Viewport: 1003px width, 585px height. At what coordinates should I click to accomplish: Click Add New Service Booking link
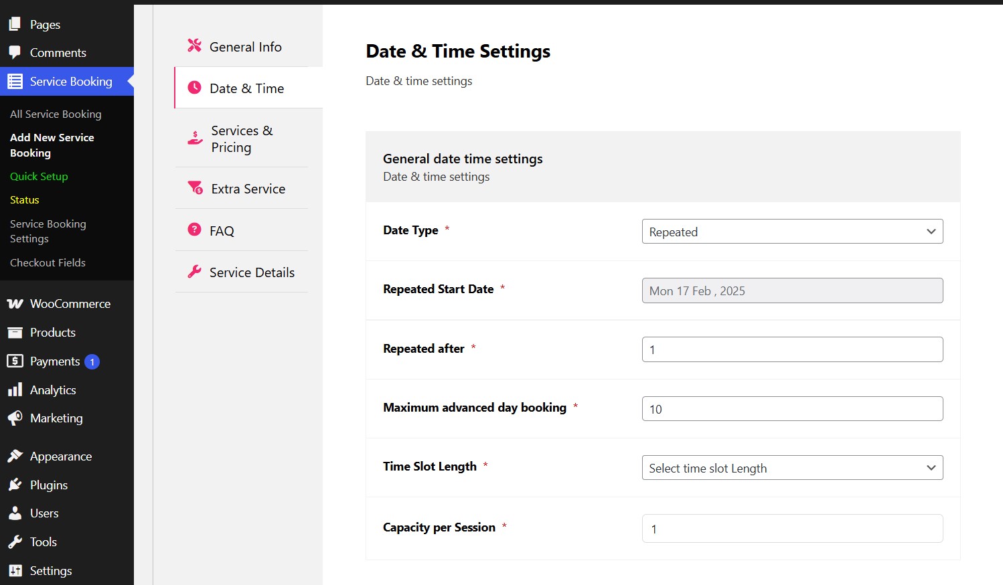52,145
